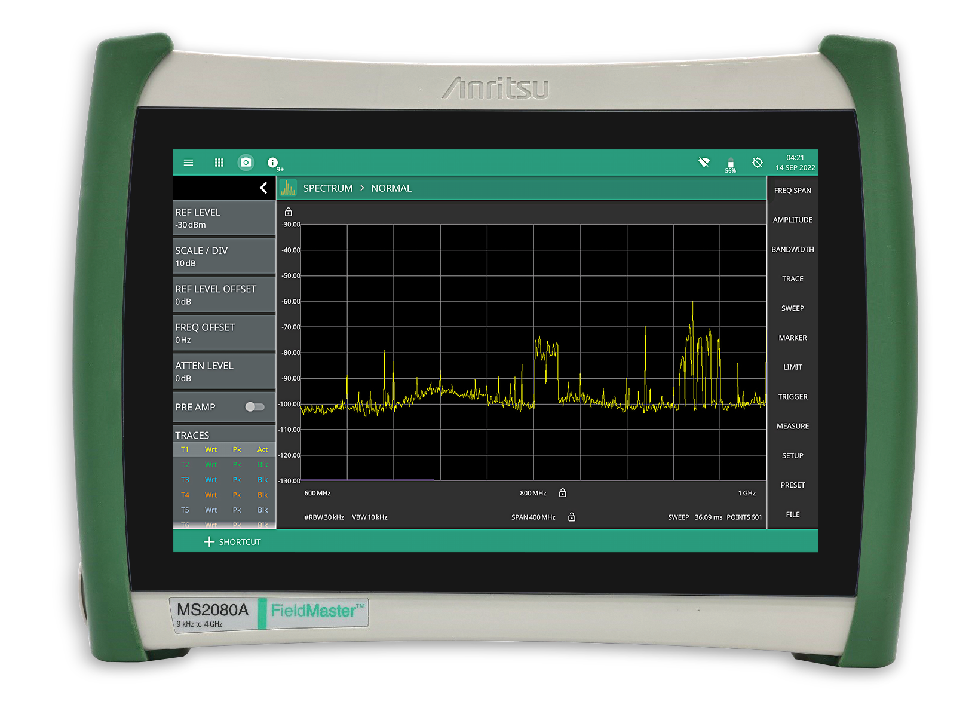
Task: Tap the battery status icon
Action: coord(730,164)
